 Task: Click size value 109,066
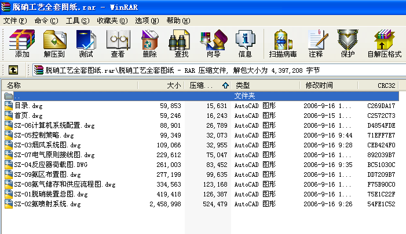169,145
